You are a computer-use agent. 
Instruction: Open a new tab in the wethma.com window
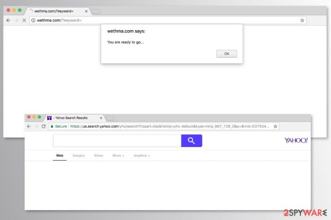pos(96,11)
